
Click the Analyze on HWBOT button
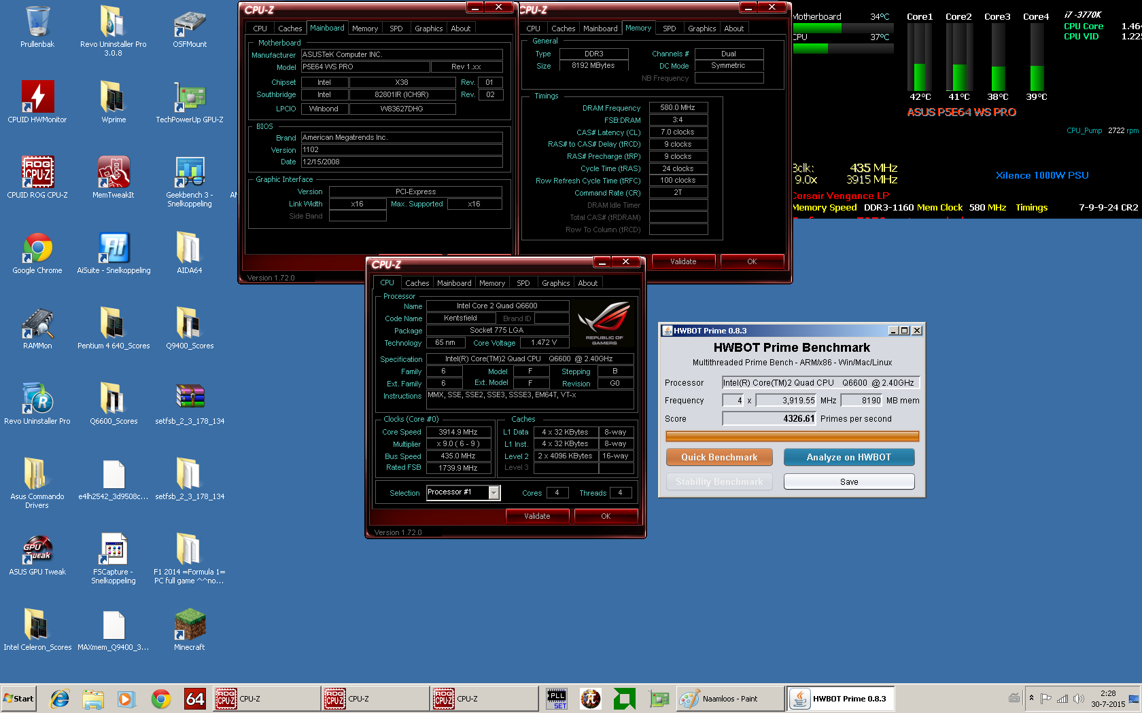(x=849, y=458)
